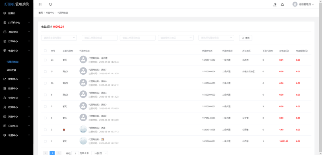The image size is (322, 155).
Task: Click the 数据中心 grid icon in sidebar
Action: (5, 88)
